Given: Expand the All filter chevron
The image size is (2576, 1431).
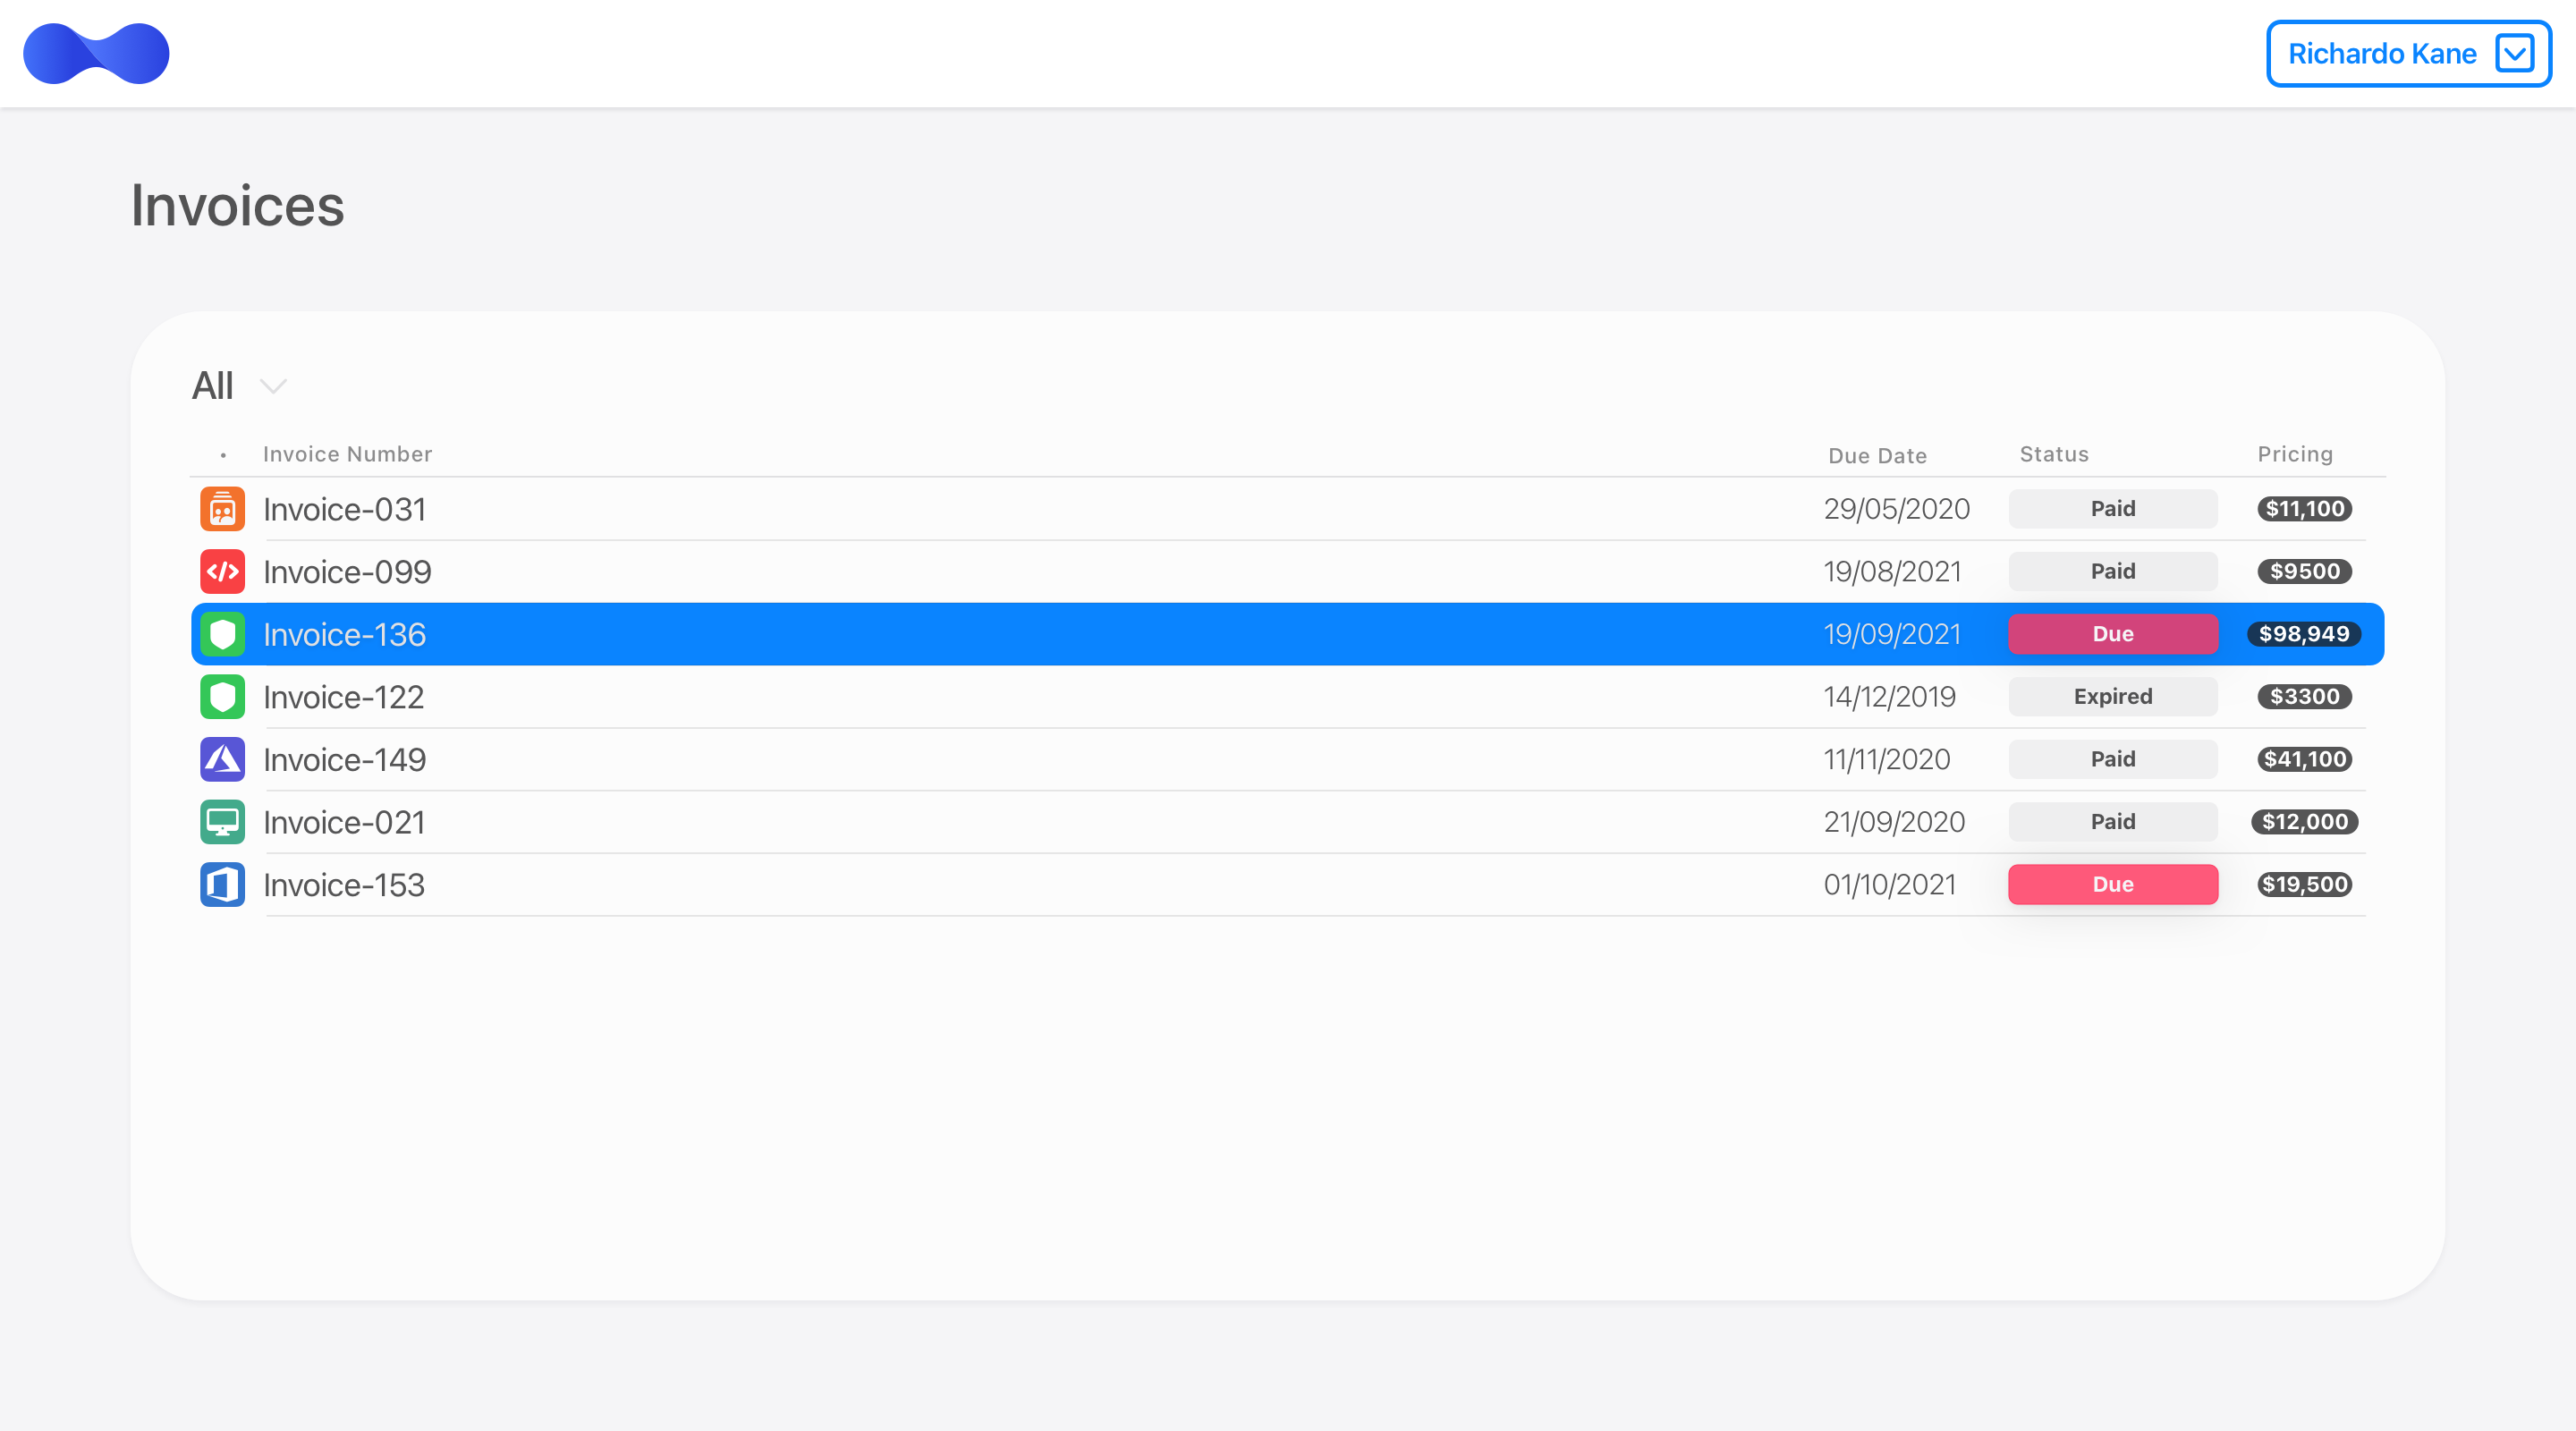Looking at the screenshot, I should [x=273, y=386].
